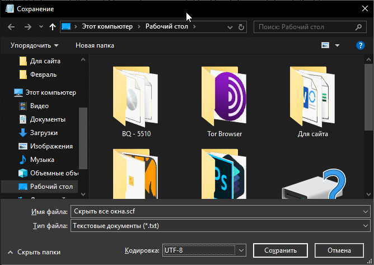Viewport: 374px width, 265px height.
Task: Open the 'Упорядочить' menu
Action: [x=34, y=45]
